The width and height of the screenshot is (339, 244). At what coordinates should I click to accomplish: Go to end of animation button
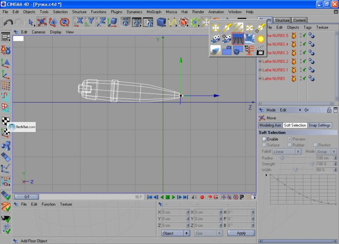click(x=185, y=197)
